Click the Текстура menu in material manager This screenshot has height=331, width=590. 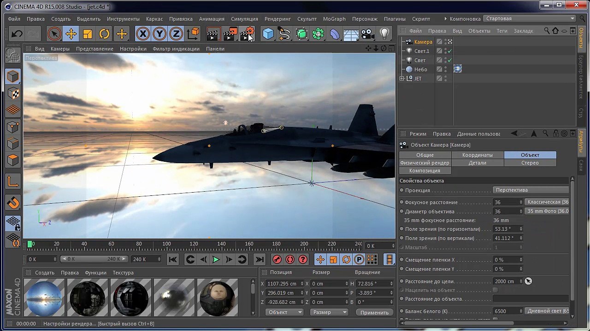point(123,273)
